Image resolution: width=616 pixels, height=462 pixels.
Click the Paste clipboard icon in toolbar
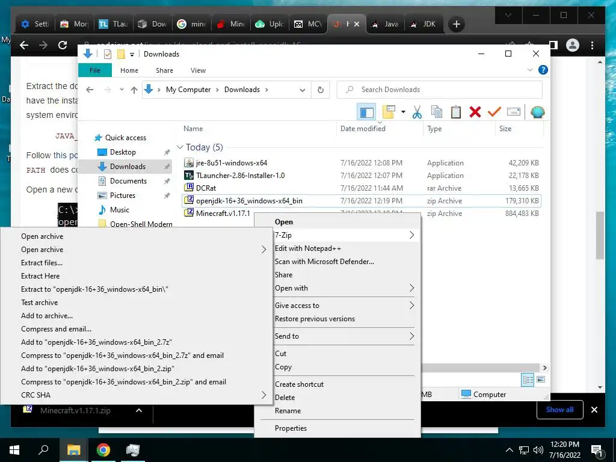tap(456, 112)
